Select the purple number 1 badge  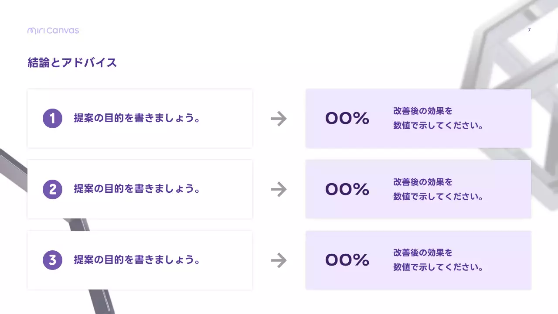click(x=52, y=118)
